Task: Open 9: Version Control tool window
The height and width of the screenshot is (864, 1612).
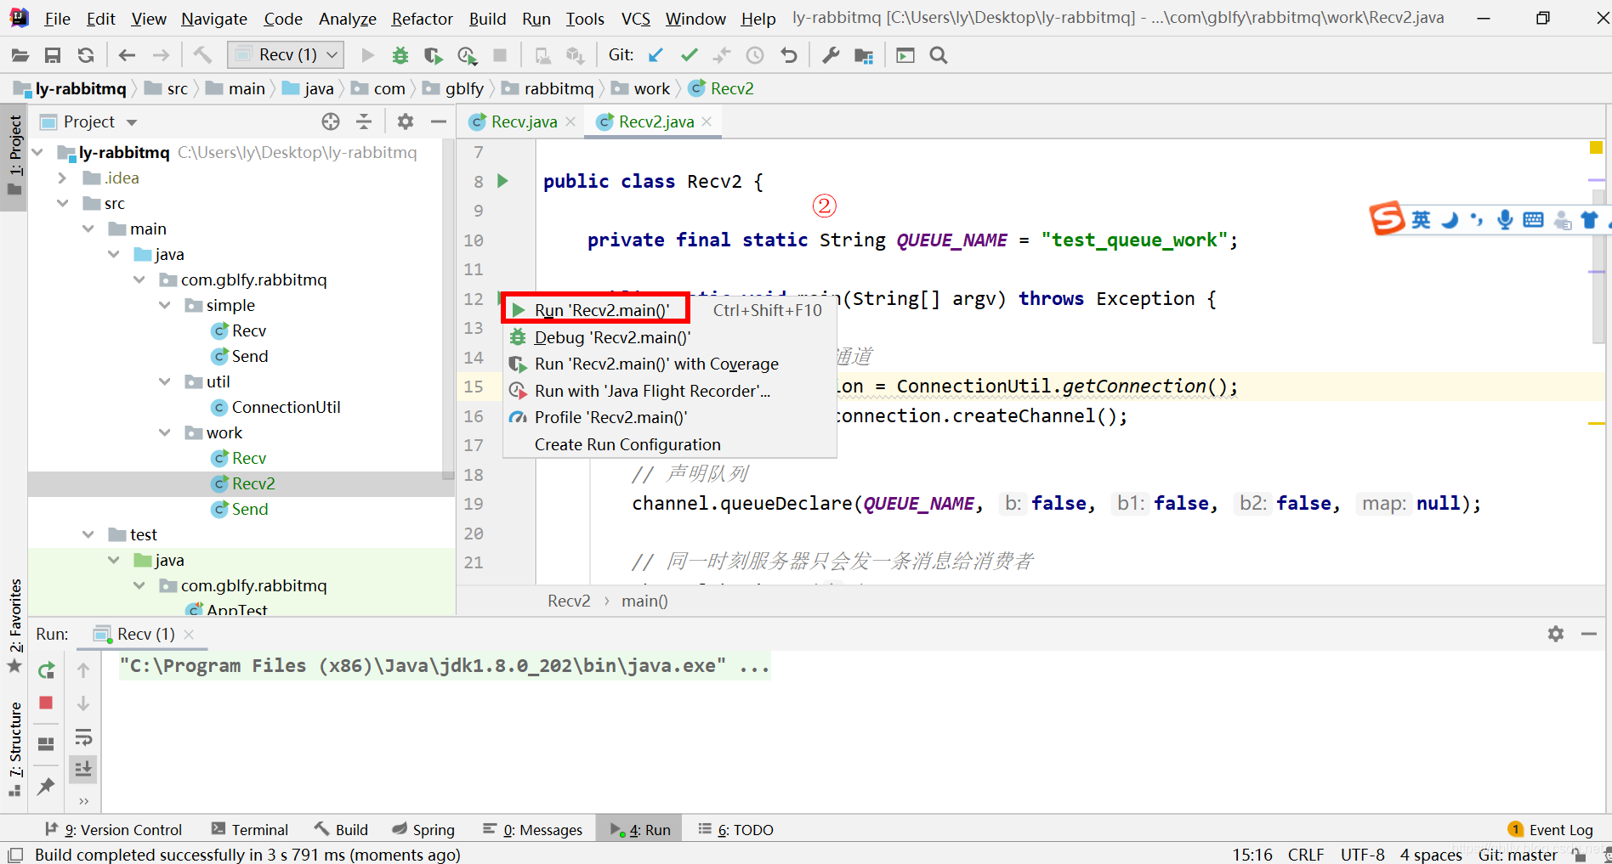Action: click(x=113, y=830)
